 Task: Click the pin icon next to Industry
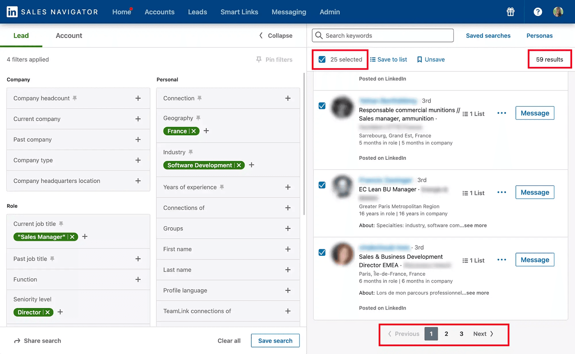point(191,152)
